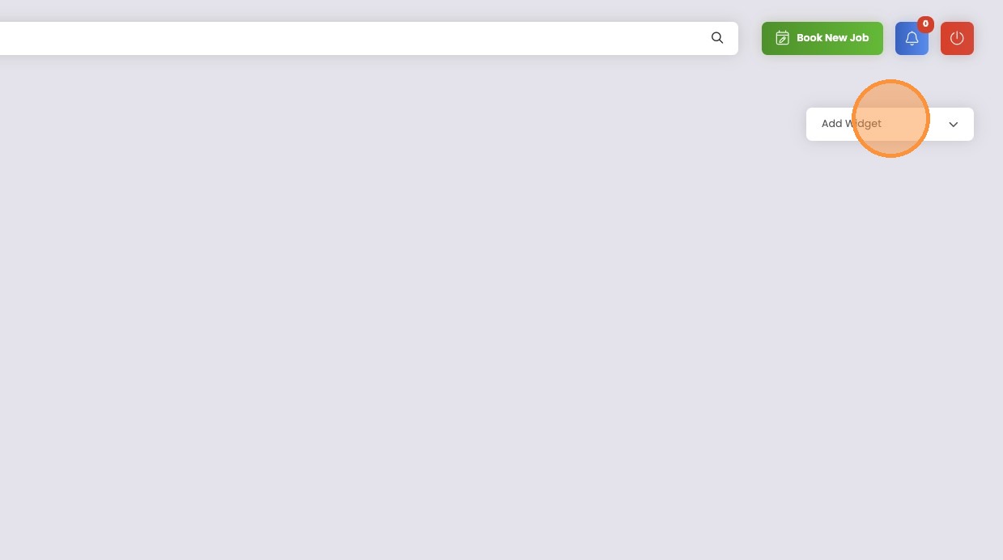This screenshot has height=560, width=1003.
Task: Click the green Book New Job text
Action: pyautogui.click(x=833, y=38)
